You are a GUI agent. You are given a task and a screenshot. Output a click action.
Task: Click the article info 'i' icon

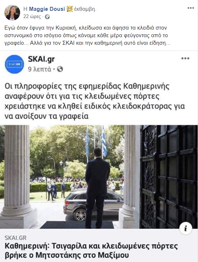point(186,228)
